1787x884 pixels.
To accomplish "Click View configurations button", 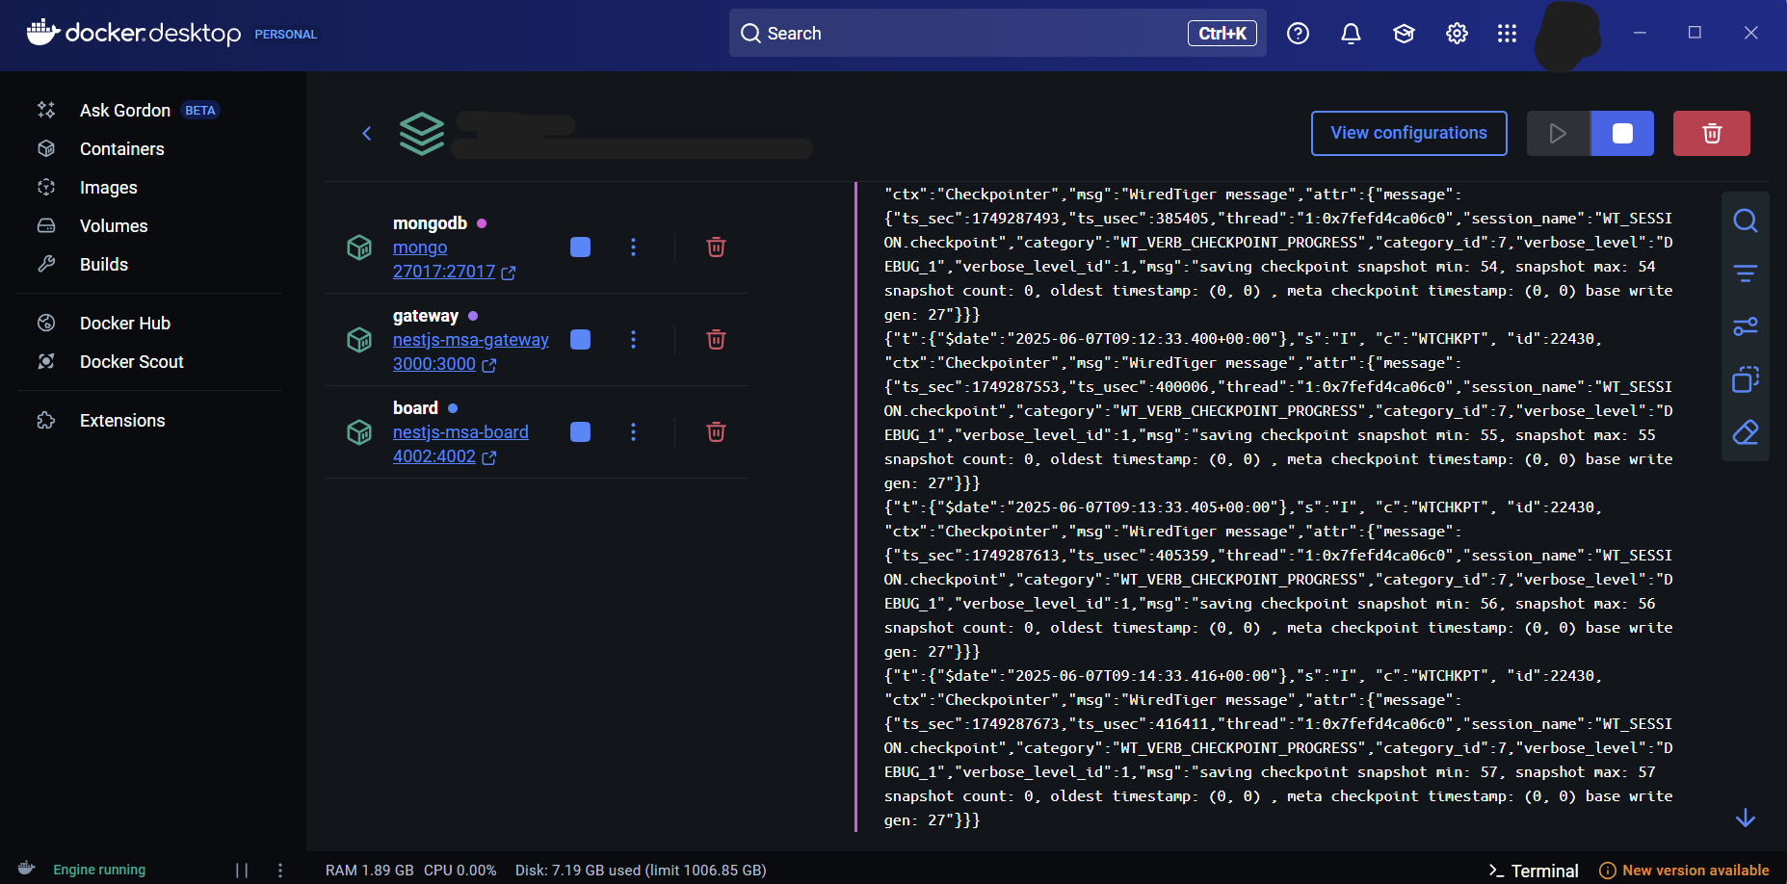I will (x=1408, y=133).
